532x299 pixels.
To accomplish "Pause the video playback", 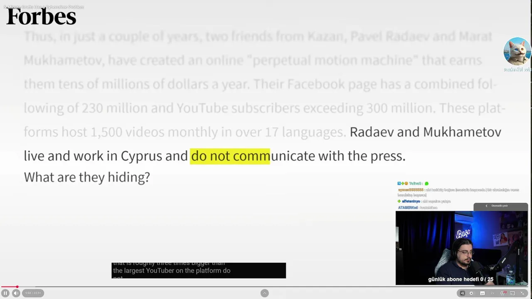I will (x=5, y=293).
